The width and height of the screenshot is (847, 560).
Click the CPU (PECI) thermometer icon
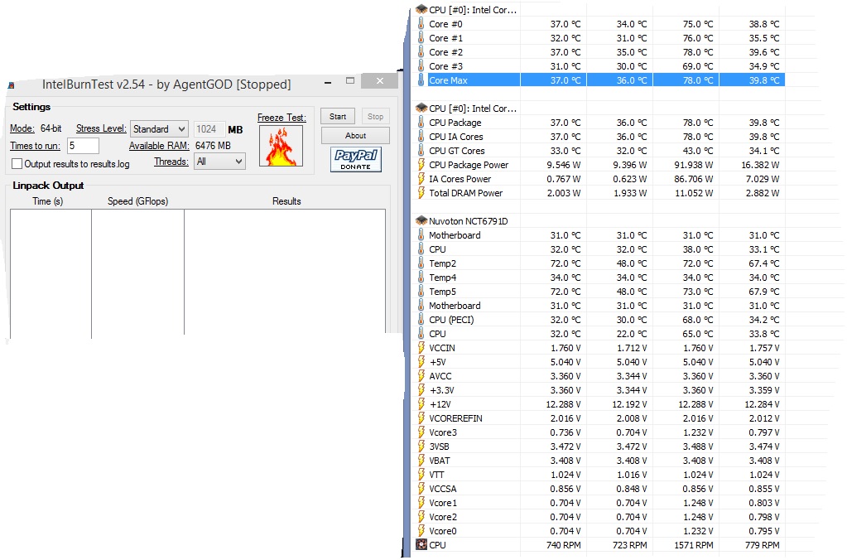click(421, 319)
